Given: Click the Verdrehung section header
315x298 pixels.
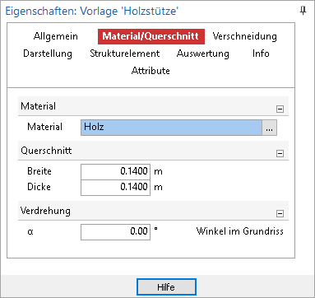Looking at the screenshot, I should pos(153,211).
